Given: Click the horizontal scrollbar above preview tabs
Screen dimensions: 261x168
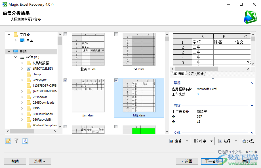Looking at the screenshot, I should click(196, 68).
